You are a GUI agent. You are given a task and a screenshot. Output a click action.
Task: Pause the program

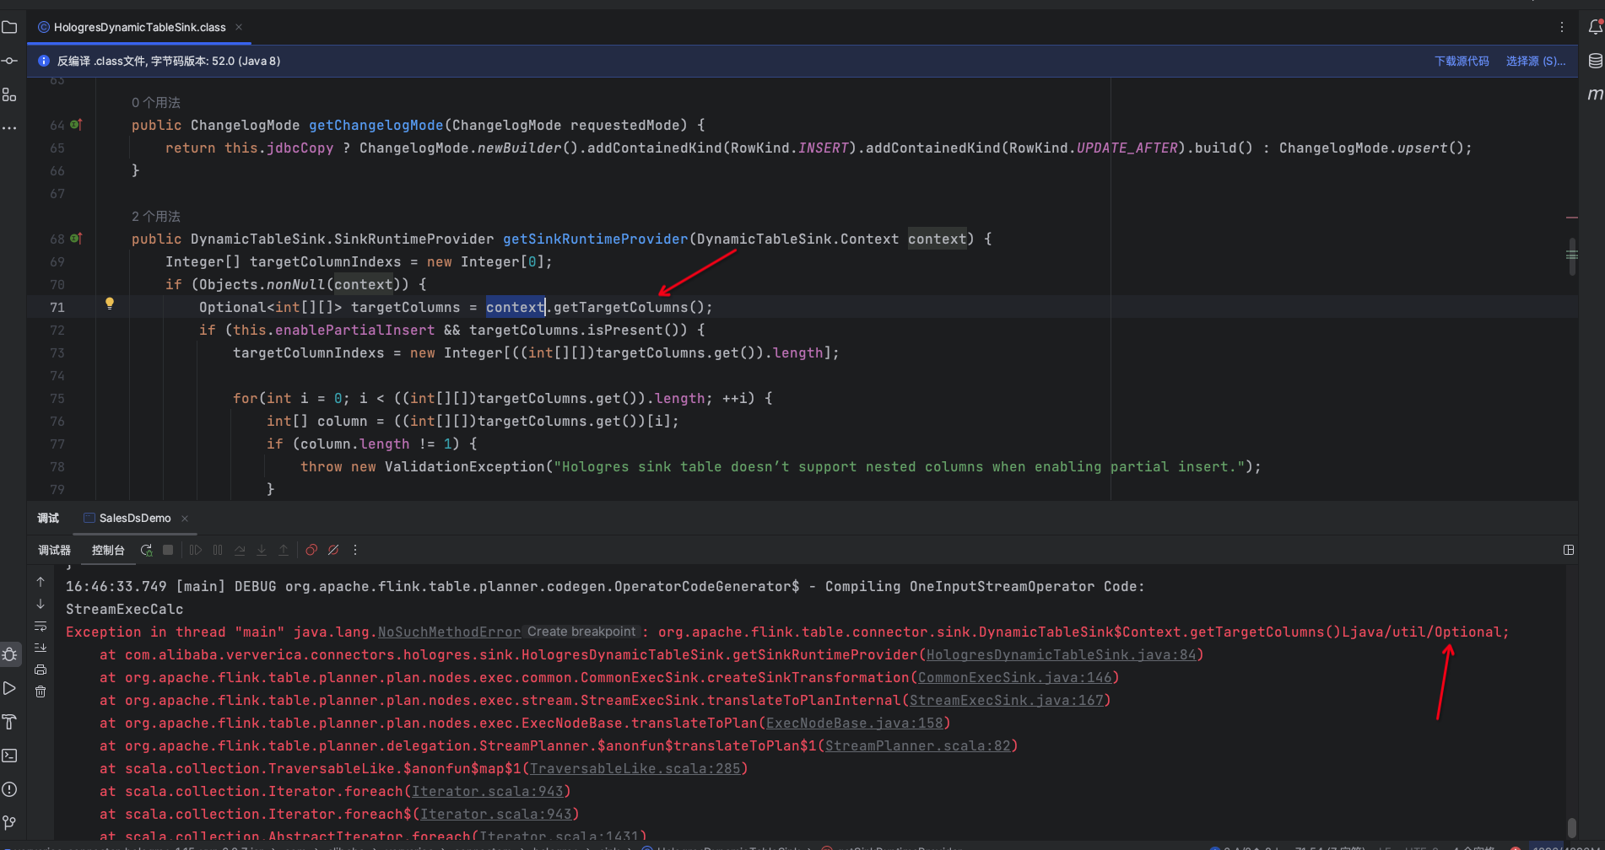pyautogui.click(x=218, y=550)
